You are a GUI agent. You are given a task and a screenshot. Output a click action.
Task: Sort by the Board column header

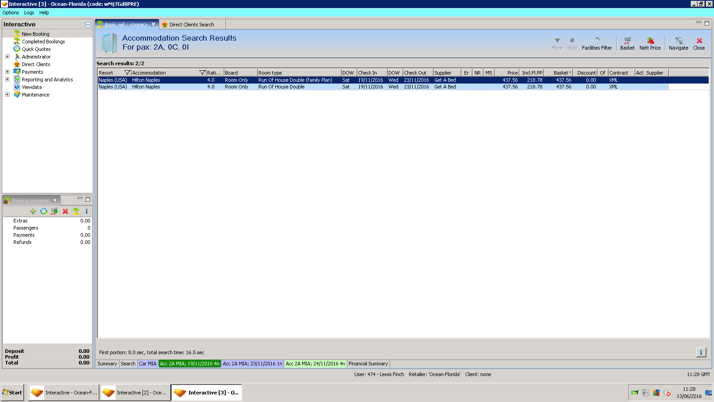point(241,73)
